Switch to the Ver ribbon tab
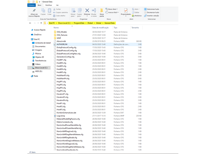Image resolution: width=206 pixels, height=154 pixels. click(x=57, y=5)
